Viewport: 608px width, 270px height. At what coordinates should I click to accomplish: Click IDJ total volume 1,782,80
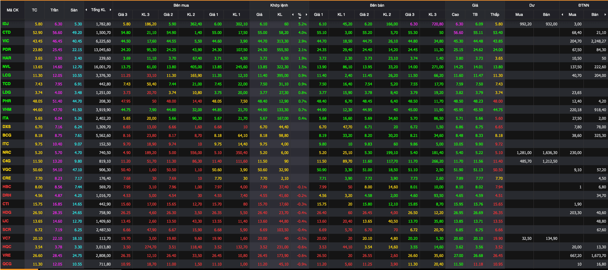coord(103,24)
